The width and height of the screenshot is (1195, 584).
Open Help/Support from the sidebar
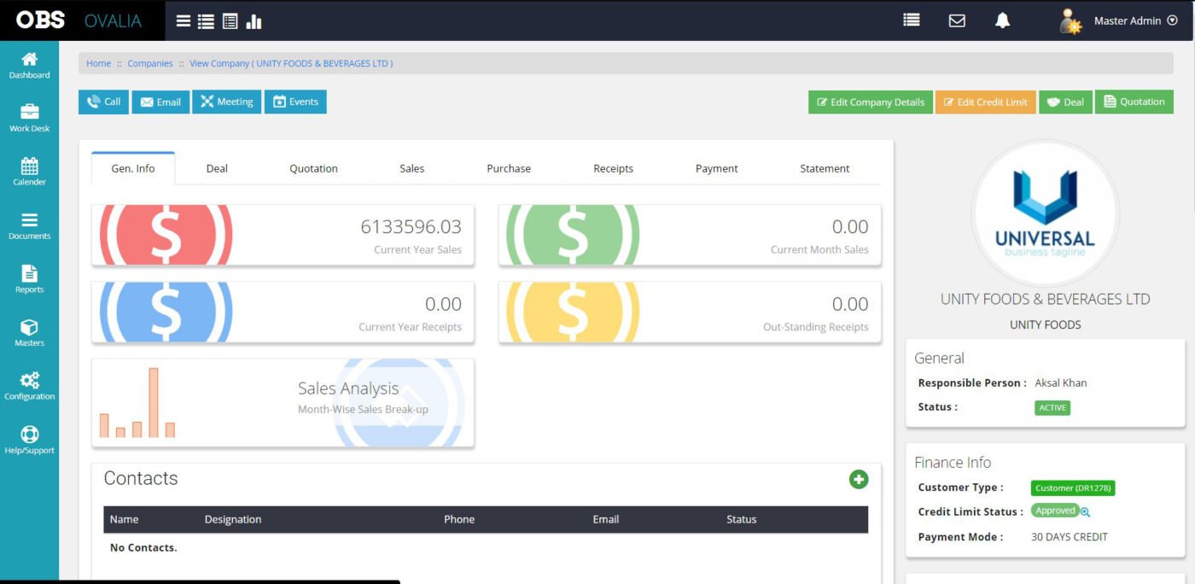coord(29,440)
